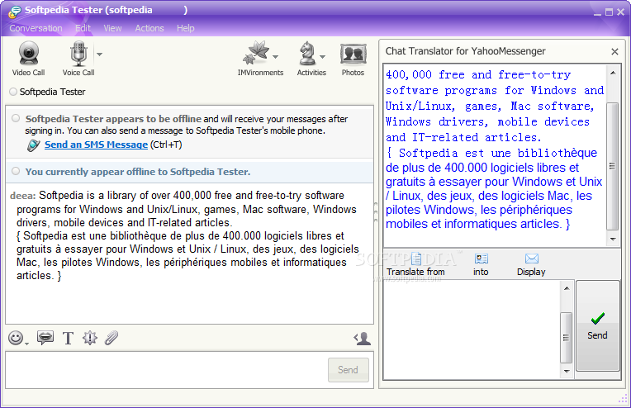Viewport: 631px width, 408px height.
Task: Open audibles lips speech-bubble icon
Action: pos(45,337)
